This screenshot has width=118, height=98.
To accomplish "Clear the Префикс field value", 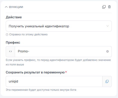I will tap(108, 51).
